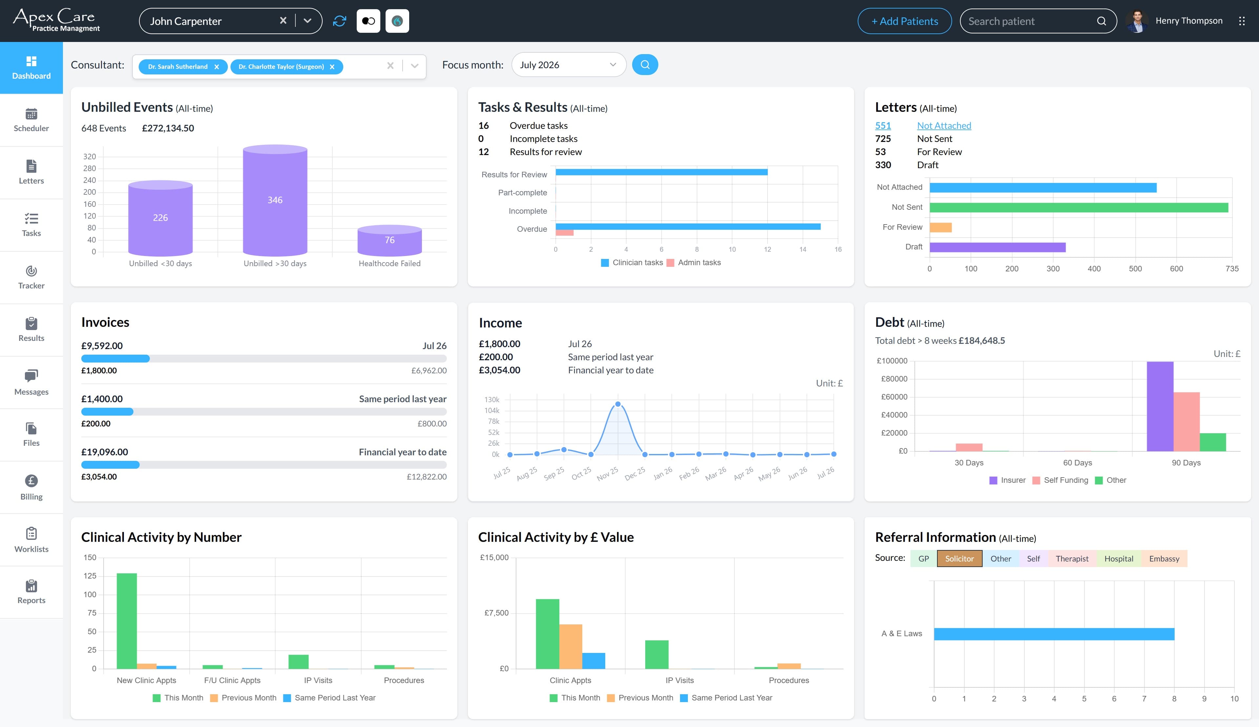Click the white toggle-style icon button
The height and width of the screenshot is (727, 1259).
point(369,21)
